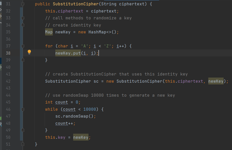
Task: Collapse the while loop at line 46
Action: click(x=23, y=109)
